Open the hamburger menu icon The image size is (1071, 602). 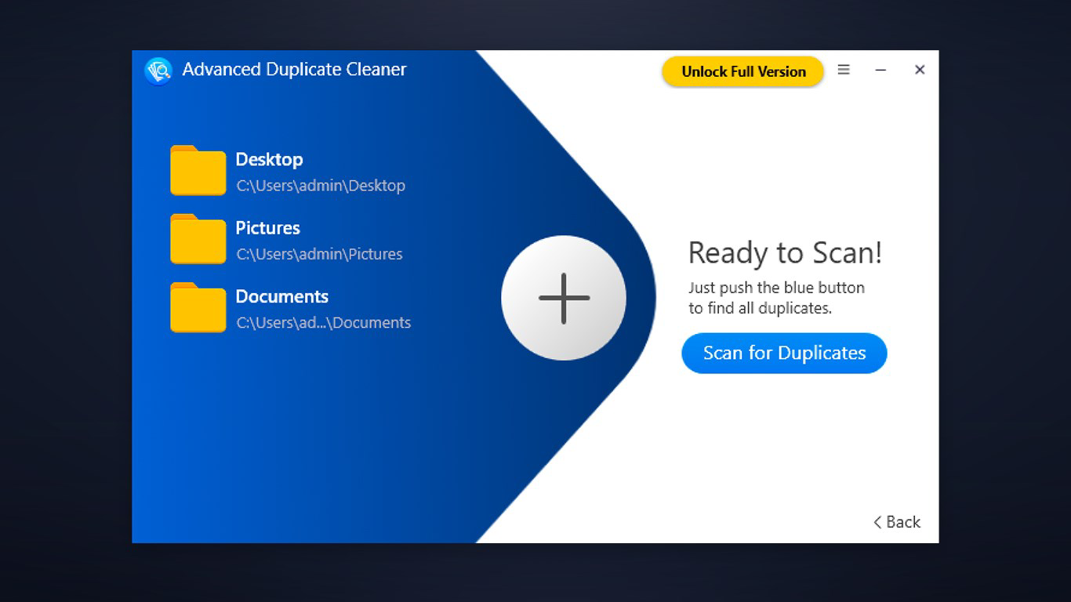844,70
